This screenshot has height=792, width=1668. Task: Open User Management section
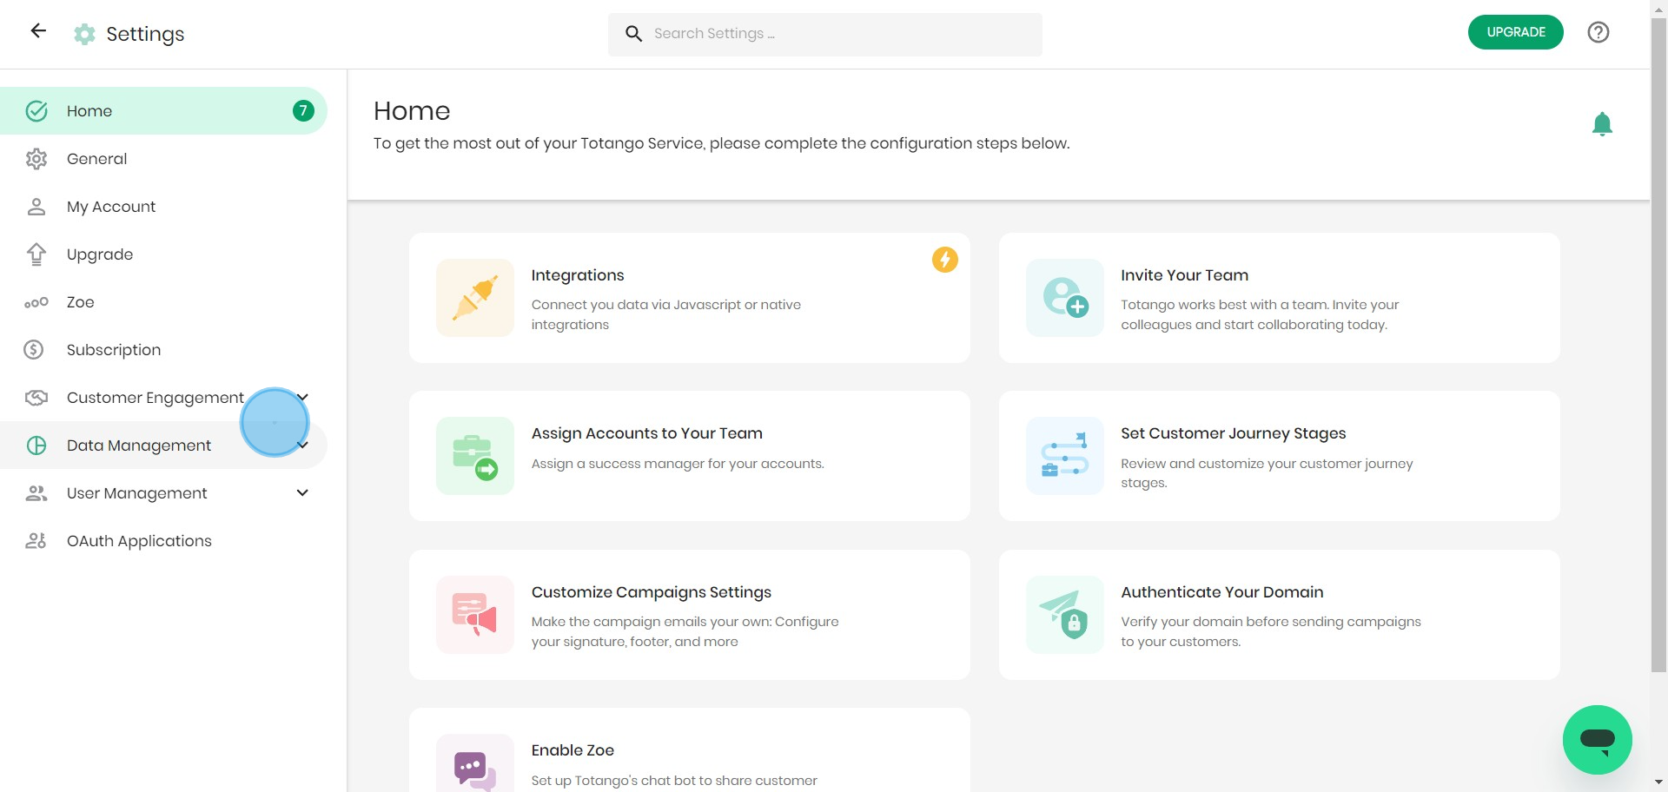(163, 493)
